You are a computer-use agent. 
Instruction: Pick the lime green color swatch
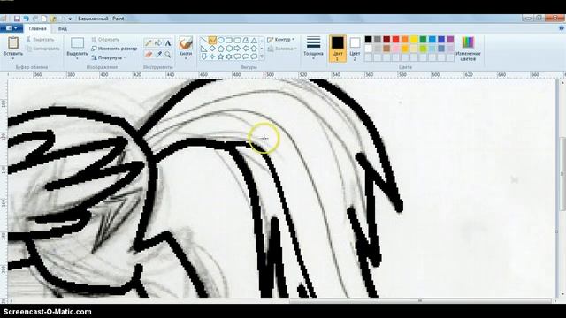coord(423,49)
